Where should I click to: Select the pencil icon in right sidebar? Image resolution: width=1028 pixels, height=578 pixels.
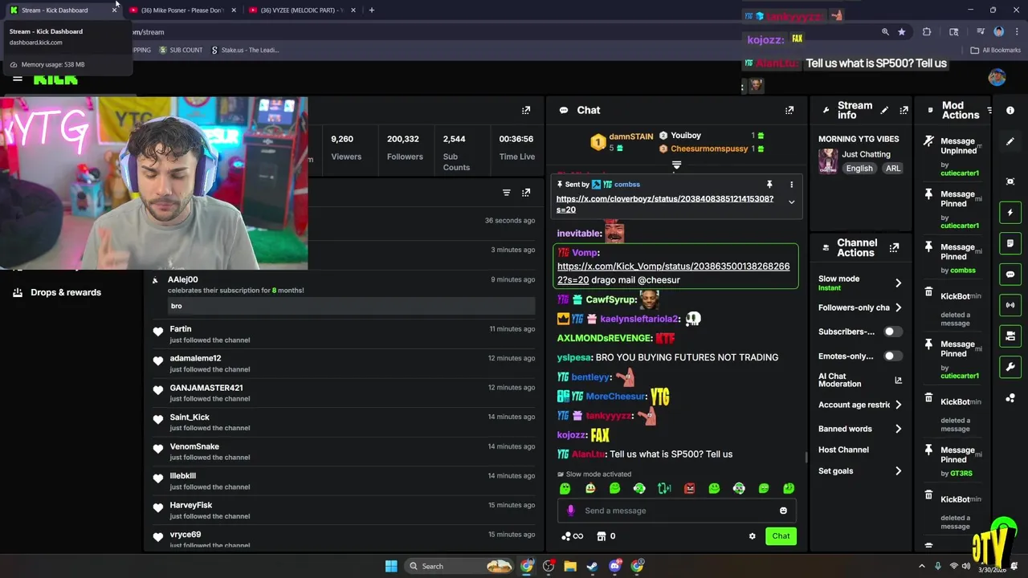tap(1010, 141)
